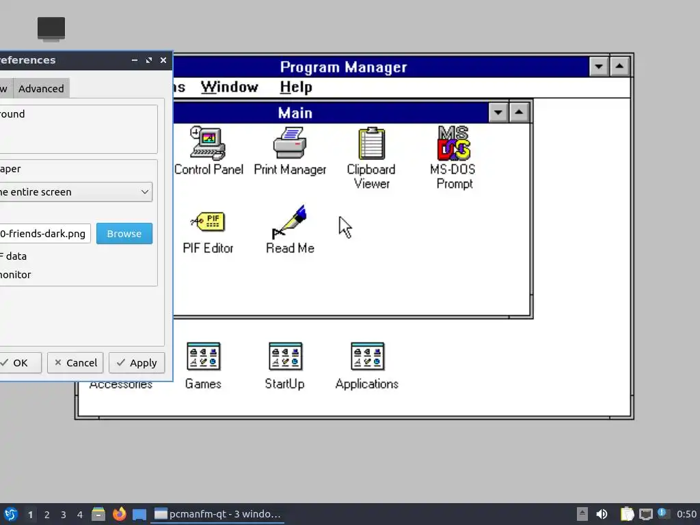Click the Main window title bar
The height and width of the screenshot is (525, 700).
330,113
